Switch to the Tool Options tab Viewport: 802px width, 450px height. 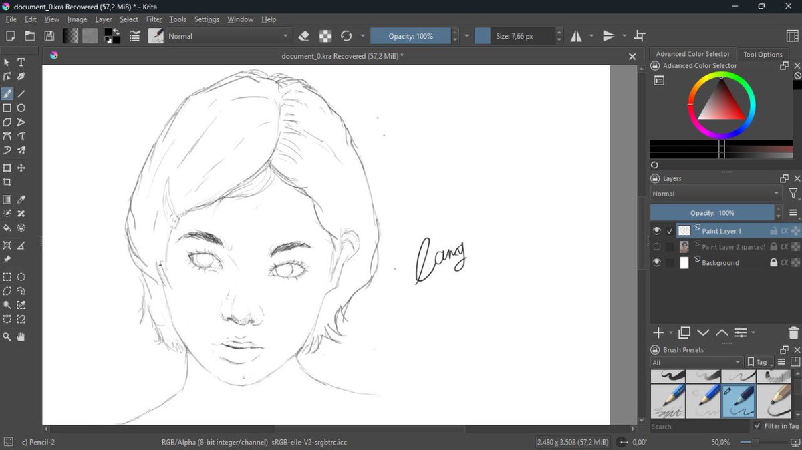click(763, 55)
